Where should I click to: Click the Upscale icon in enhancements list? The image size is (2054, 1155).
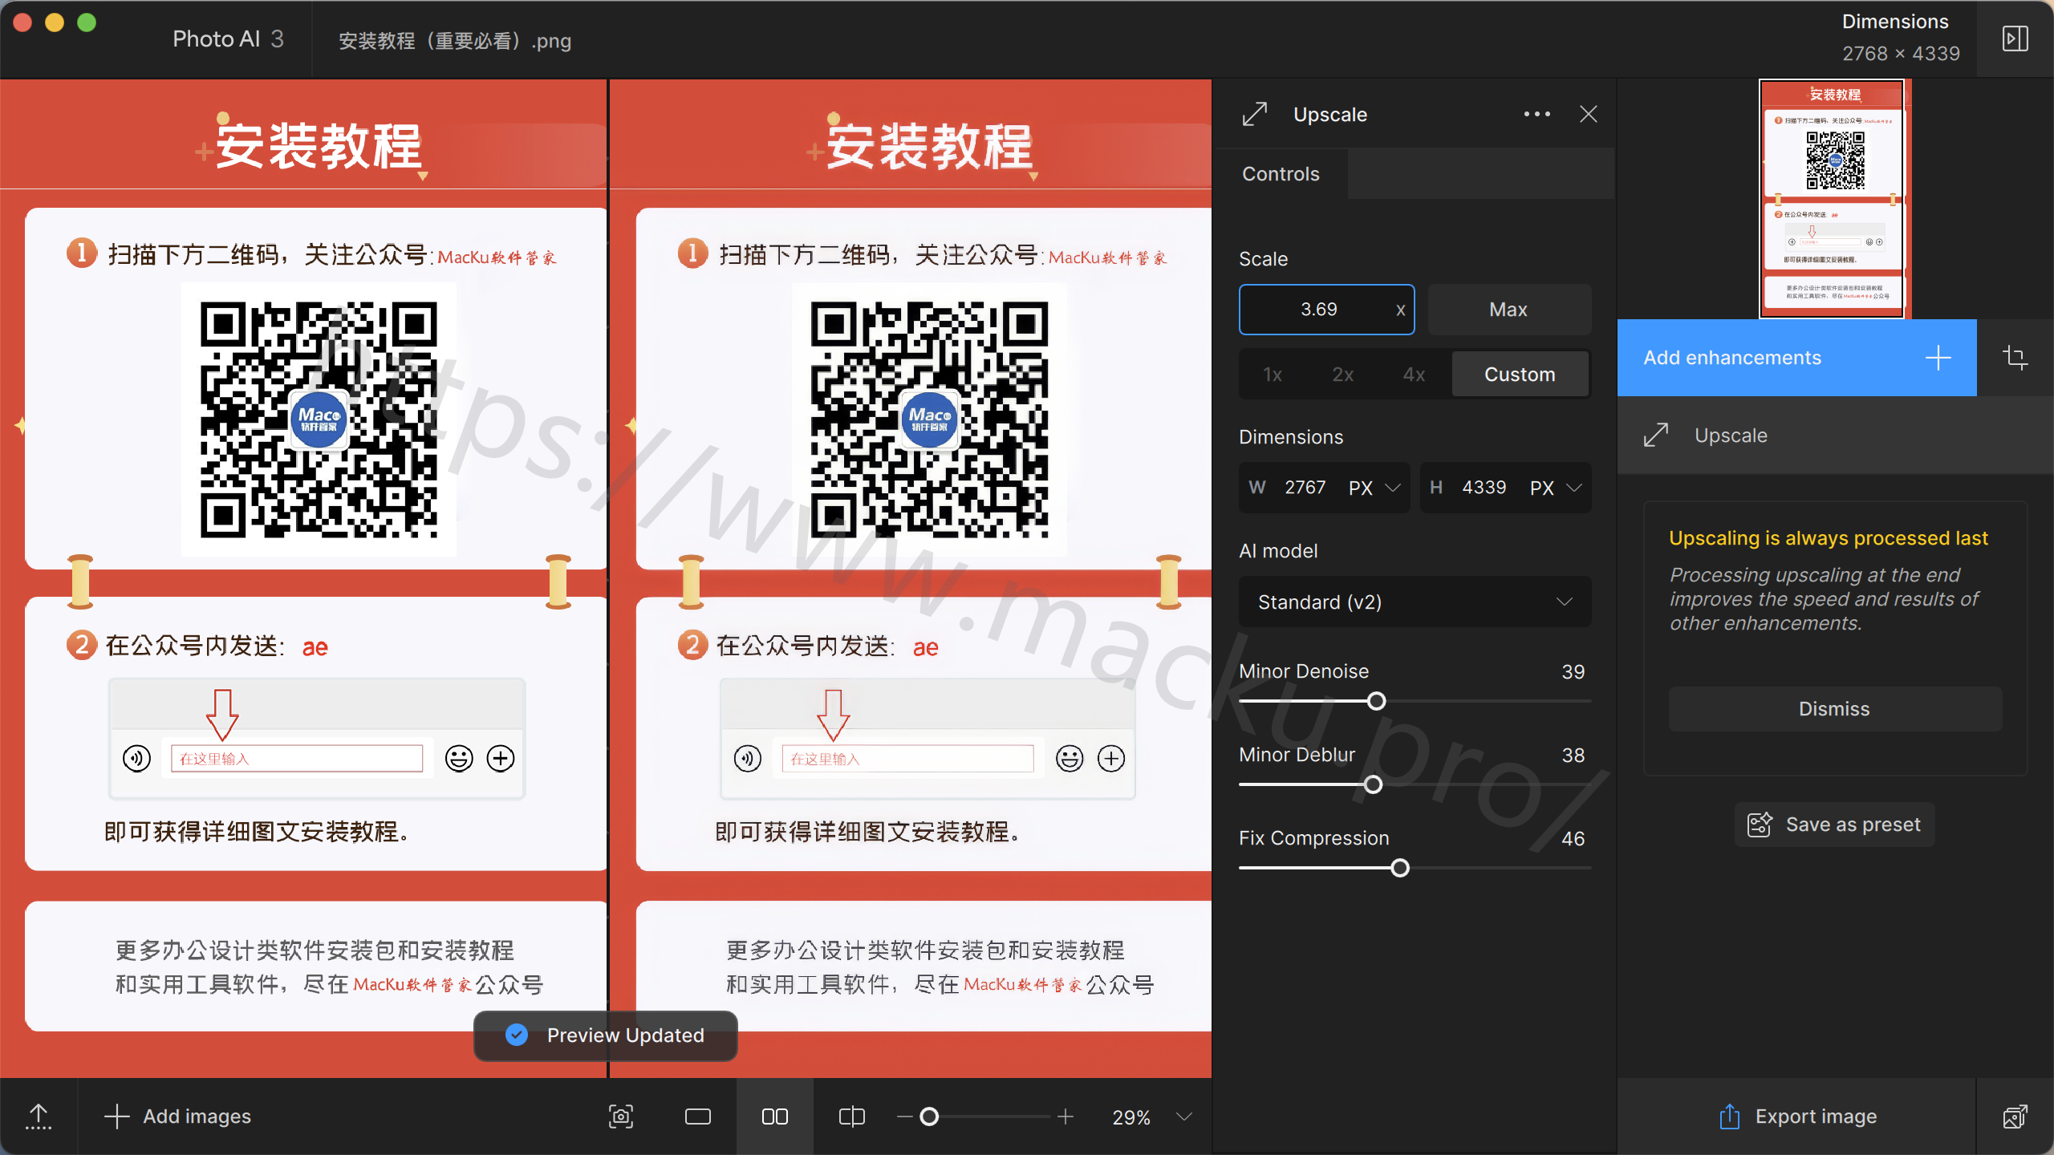[1656, 436]
